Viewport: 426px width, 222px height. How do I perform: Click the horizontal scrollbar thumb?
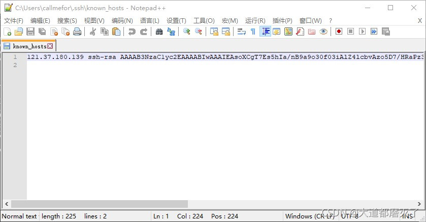click(x=100, y=204)
